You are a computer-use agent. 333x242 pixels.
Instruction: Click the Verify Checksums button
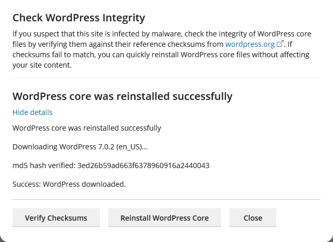tap(56, 218)
